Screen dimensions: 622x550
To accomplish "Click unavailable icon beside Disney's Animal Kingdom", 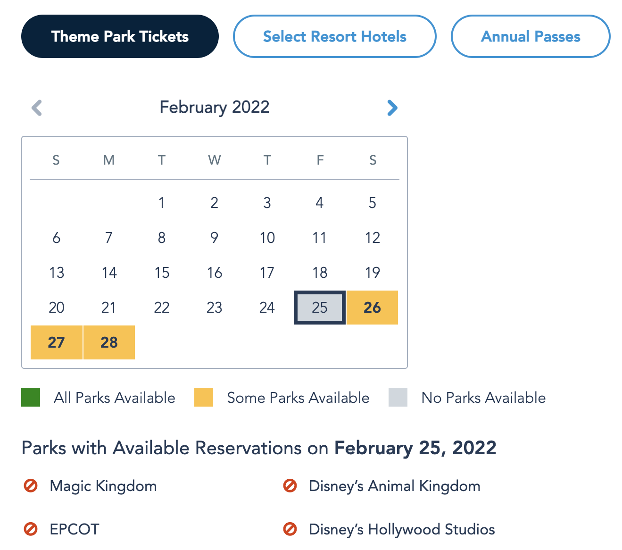I will 290,486.
